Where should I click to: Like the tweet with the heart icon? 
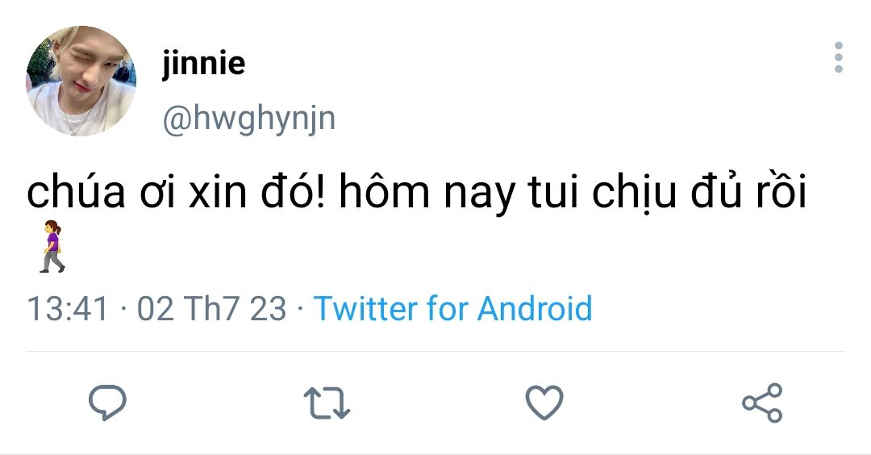click(x=544, y=403)
